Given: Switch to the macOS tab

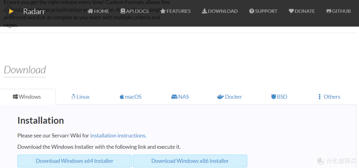Looking at the screenshot, I should (x=131, y=97).
